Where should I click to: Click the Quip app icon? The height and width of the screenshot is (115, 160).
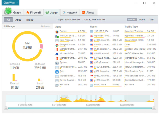[x=57, y=72]
